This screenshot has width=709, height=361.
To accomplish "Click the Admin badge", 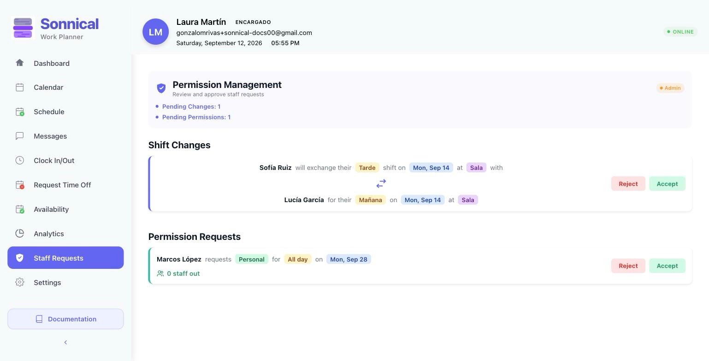I will click(670, 88).
